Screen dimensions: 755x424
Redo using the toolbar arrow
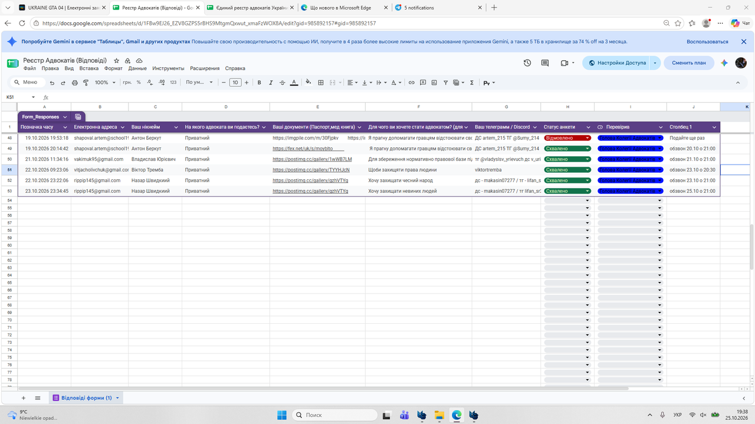coord(63,83)
